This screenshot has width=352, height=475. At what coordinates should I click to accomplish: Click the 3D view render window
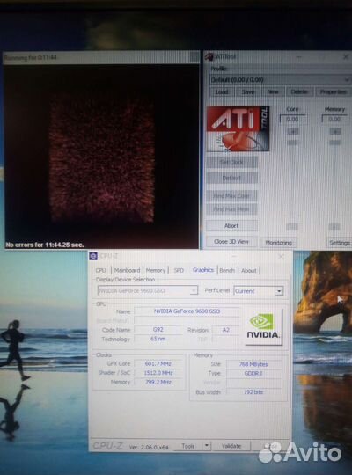[101, 156]
